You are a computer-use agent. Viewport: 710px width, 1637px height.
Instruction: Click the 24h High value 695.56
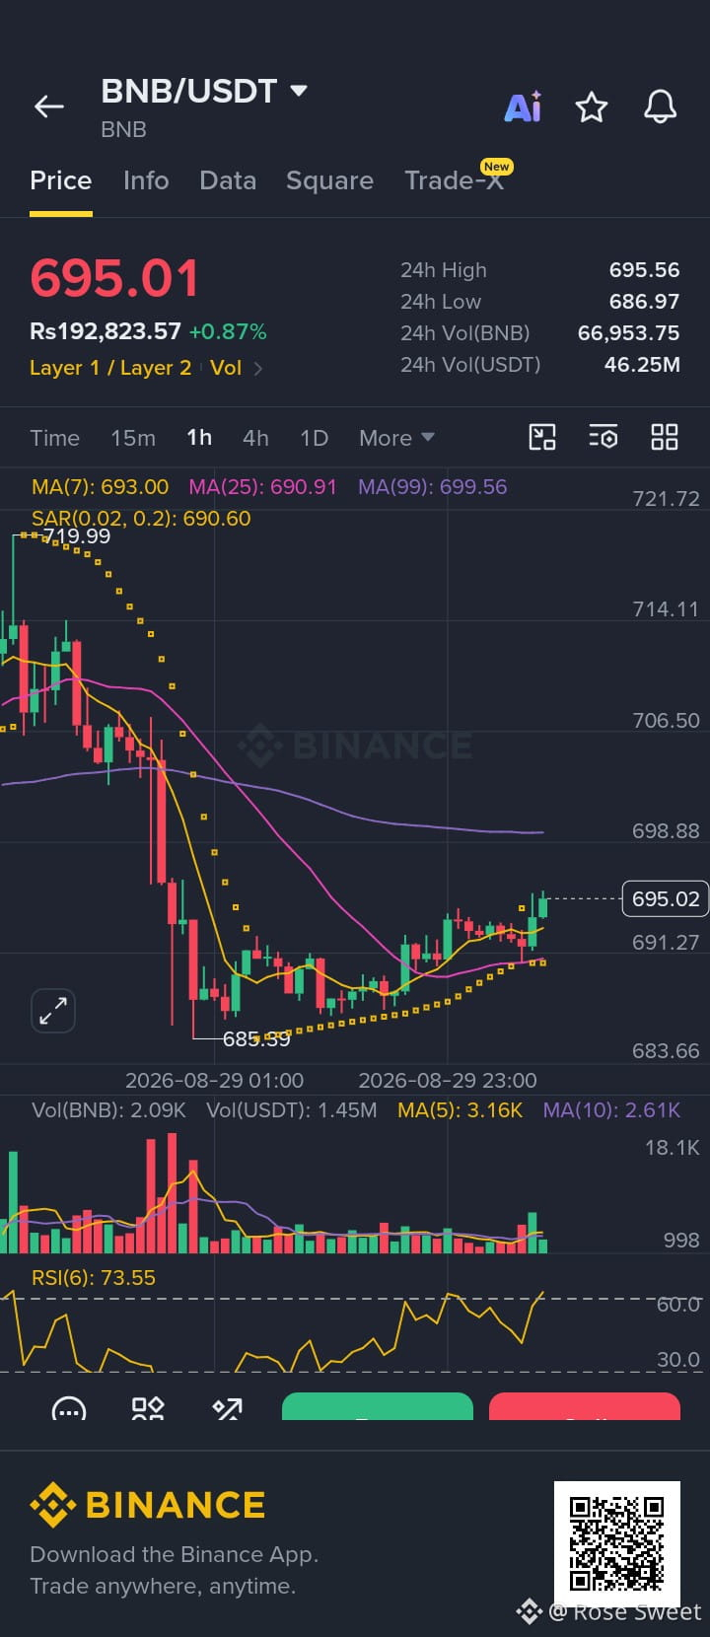[644, 270]
